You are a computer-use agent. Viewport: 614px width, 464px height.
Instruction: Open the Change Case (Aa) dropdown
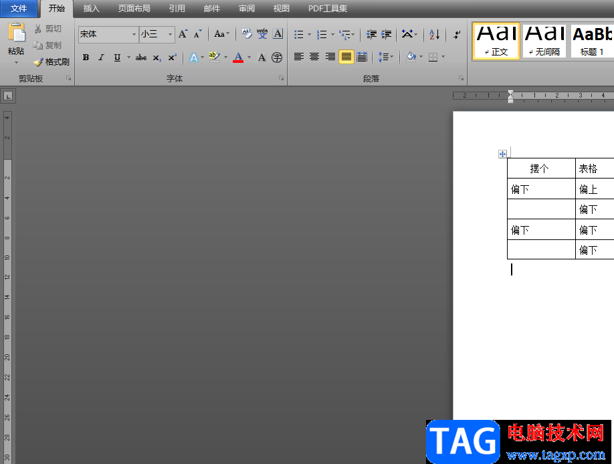221,34
